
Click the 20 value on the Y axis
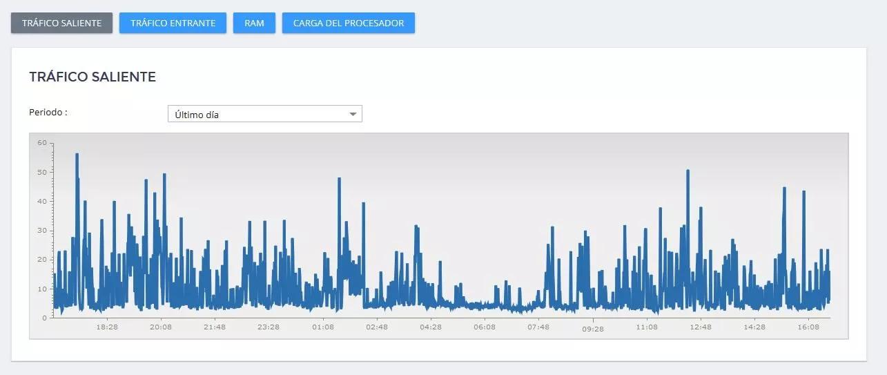coord(42,260)
